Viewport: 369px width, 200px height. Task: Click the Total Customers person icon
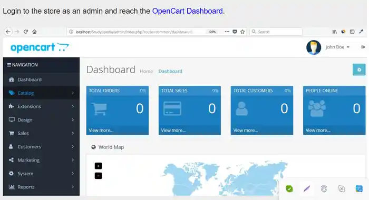[241, 108]
